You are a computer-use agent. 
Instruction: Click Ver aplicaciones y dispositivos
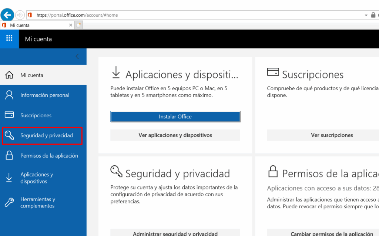click(x=175, y=135)
